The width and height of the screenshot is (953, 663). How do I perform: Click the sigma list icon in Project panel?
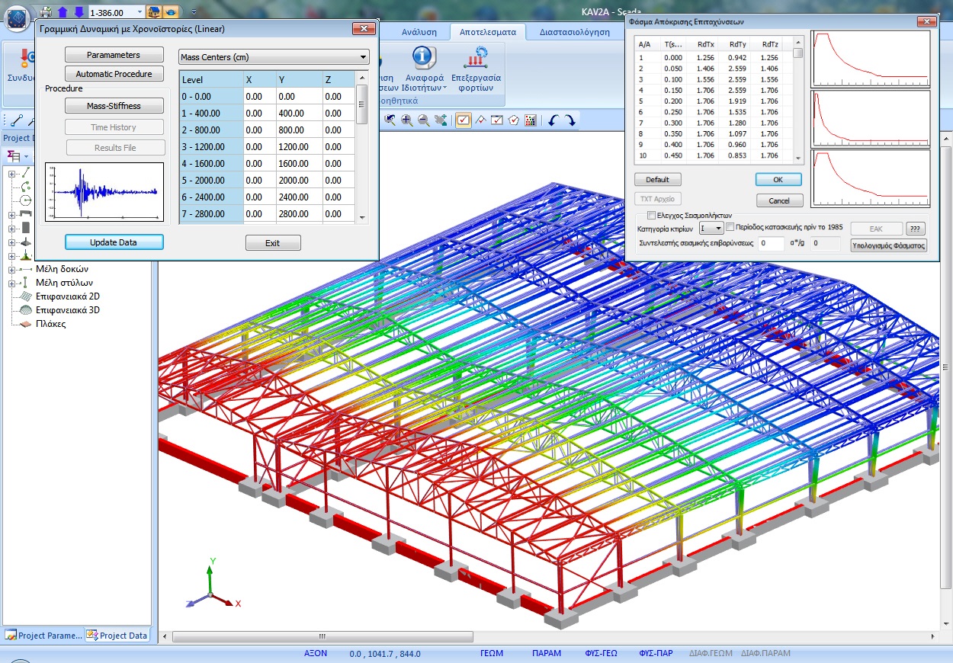[13, 155]
